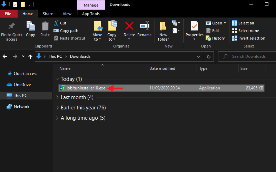Click the iobituninstaller10.exe file icon
This screenshot has height=172, width=276.
click(62, 88)
